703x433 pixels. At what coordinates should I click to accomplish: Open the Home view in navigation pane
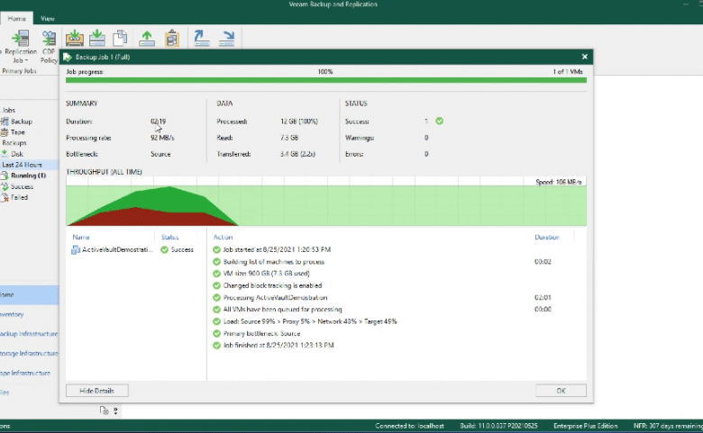pos(29,294)
